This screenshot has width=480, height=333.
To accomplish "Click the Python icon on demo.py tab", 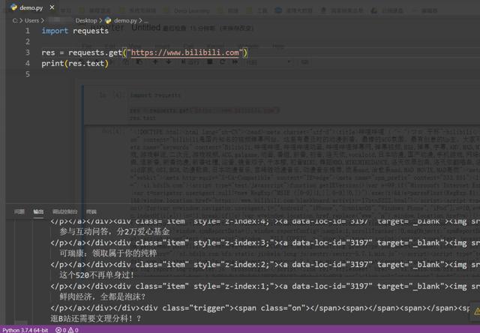I will (13, 7).
